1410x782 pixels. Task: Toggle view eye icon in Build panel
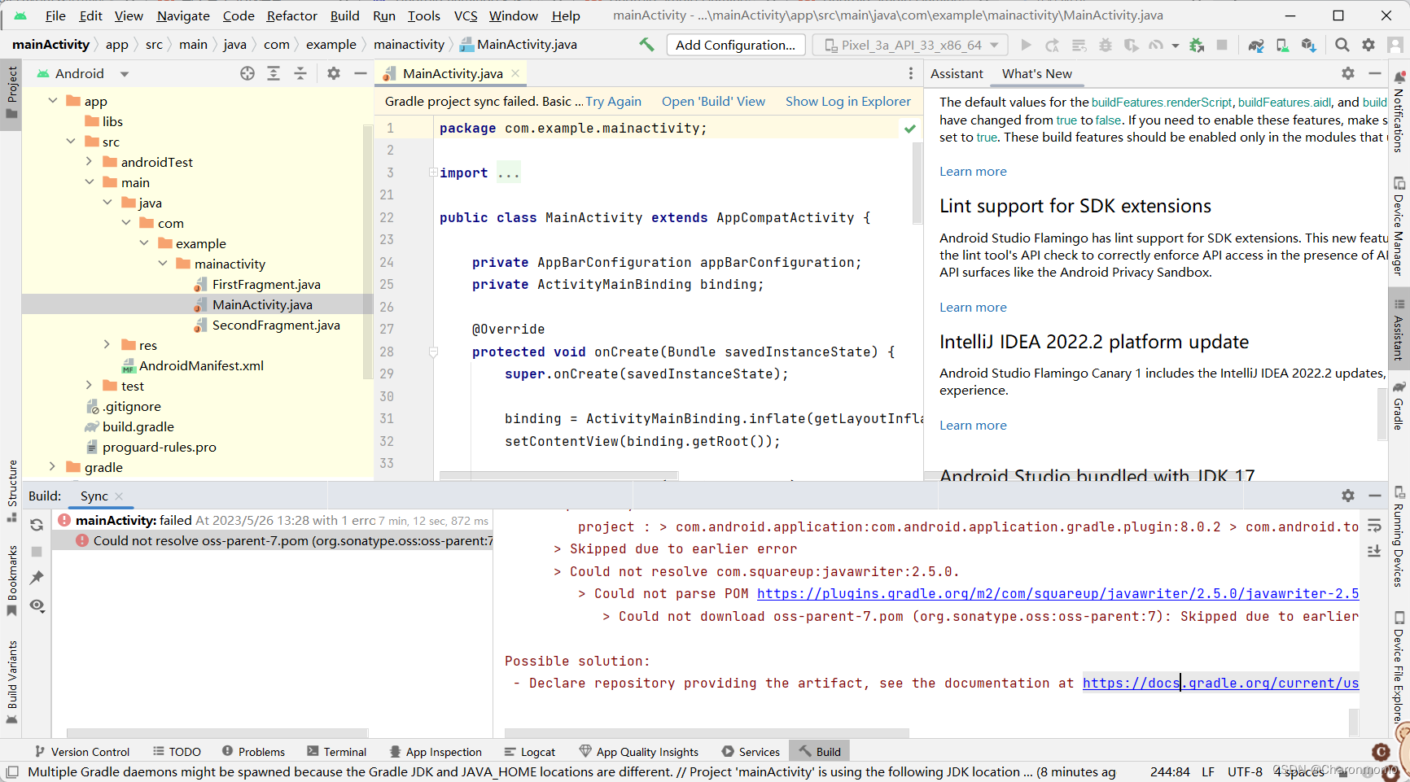coord(37,605)
